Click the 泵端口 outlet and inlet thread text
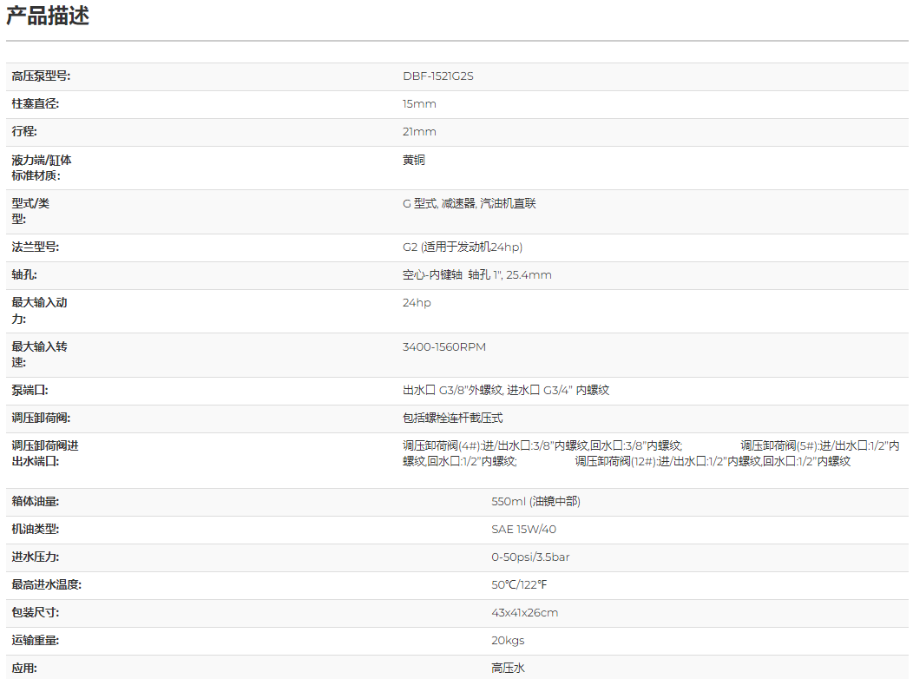Viewport: 913px width, 679px height. click(x=506, y=391)
